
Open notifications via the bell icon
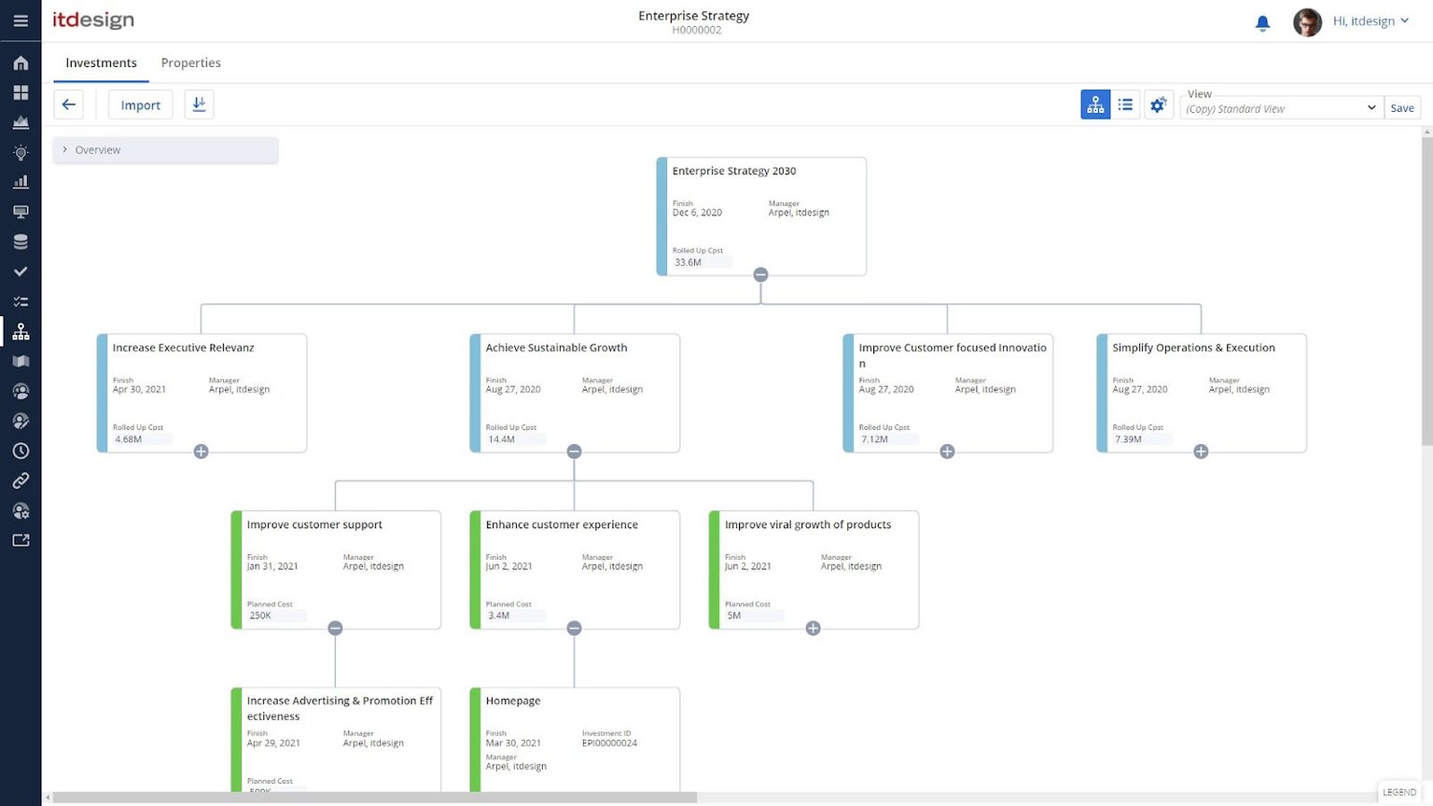1262,22
